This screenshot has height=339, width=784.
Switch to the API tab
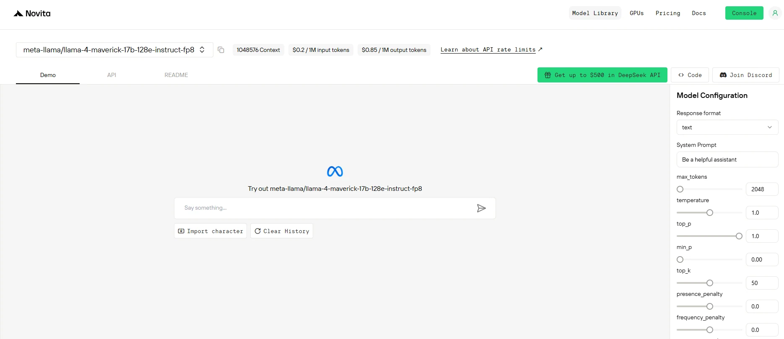pyautogui.click(x=112, y=75)
